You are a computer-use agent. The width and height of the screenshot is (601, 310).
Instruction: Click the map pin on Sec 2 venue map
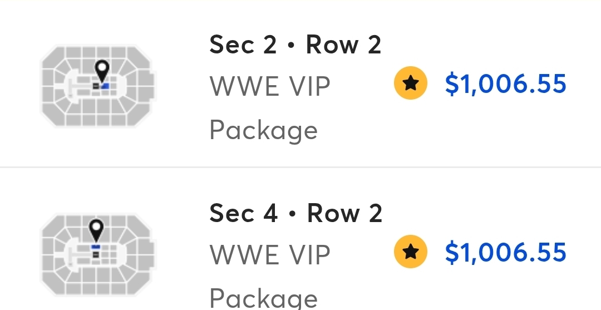[102, 71]
